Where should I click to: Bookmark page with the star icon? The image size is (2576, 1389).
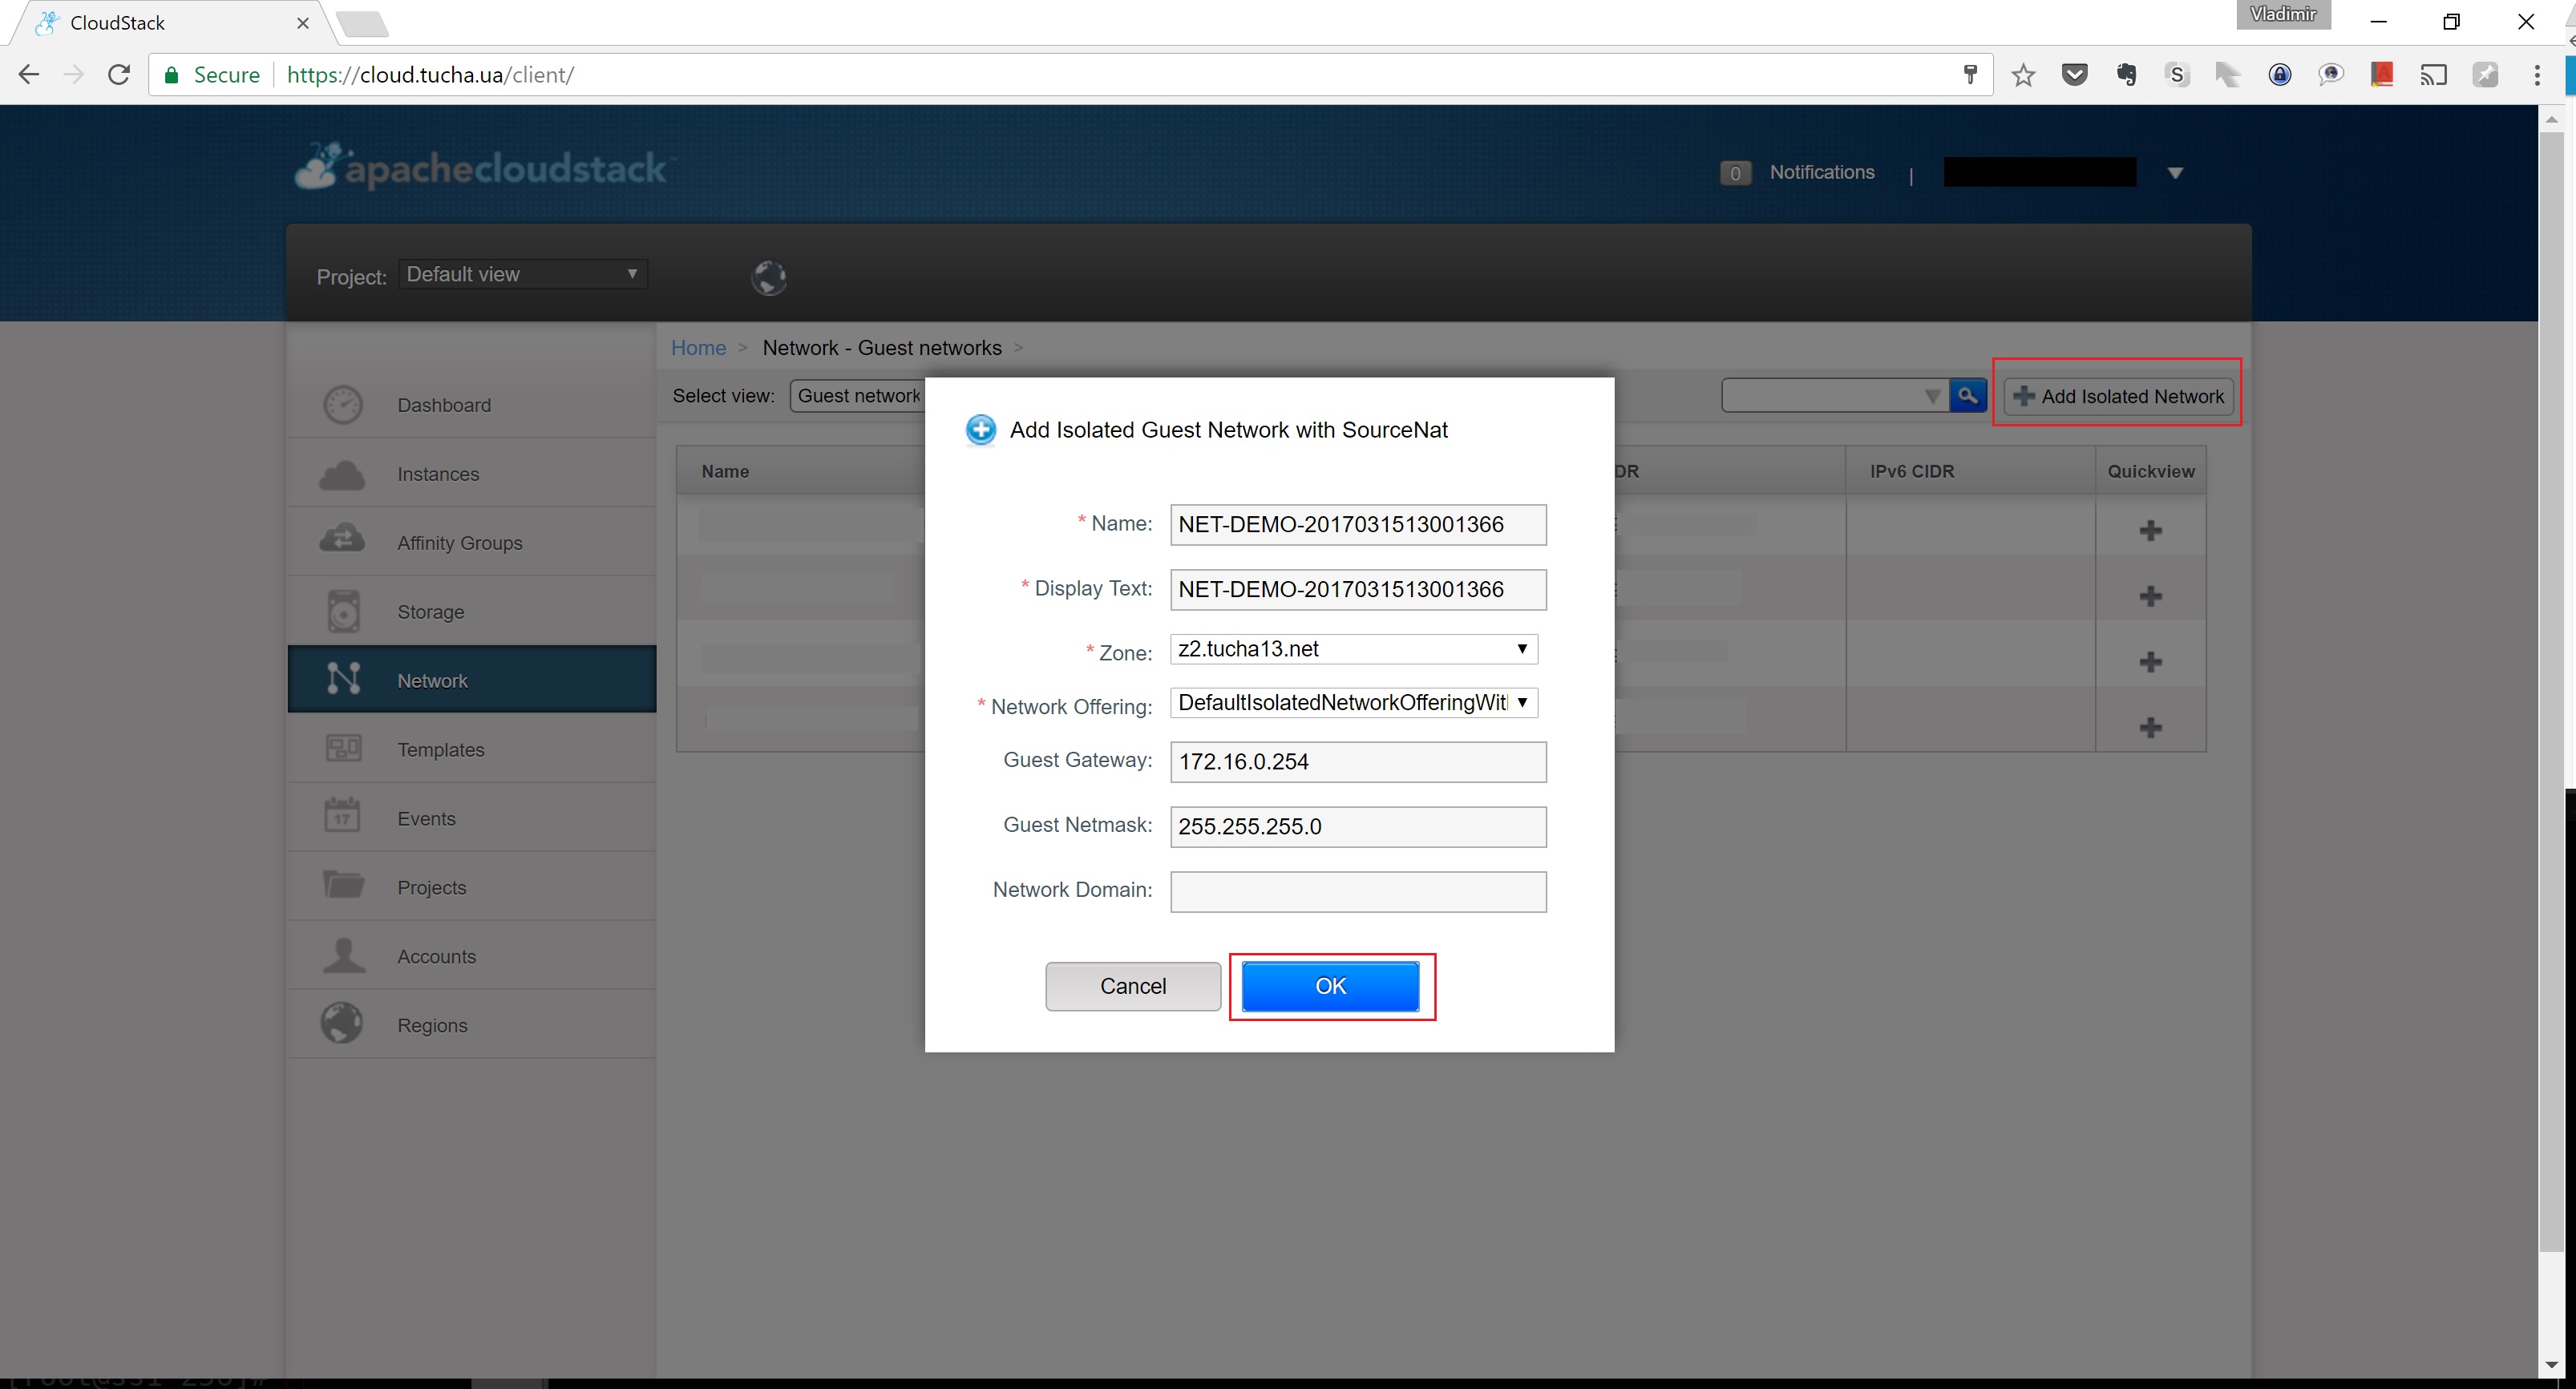[2023, 75]
